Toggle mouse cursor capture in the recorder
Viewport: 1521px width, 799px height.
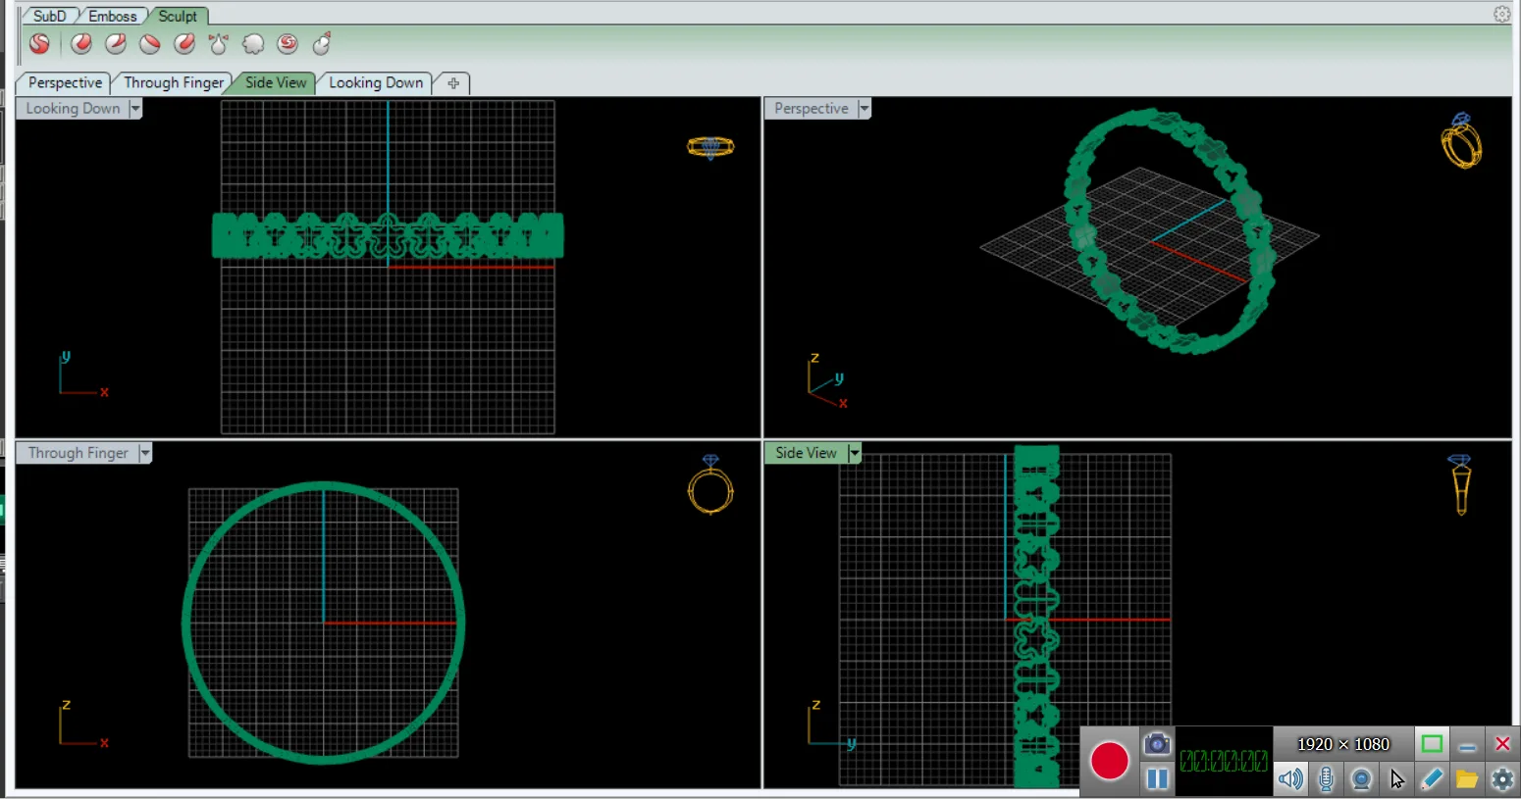pyautogui.click(x=1396, y=779)
